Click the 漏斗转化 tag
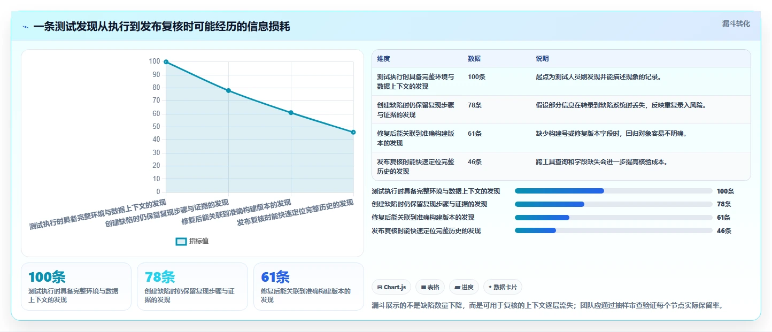Viewport: 772px width, 332px height. (x=736, y=24)
